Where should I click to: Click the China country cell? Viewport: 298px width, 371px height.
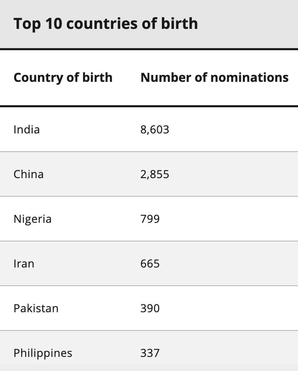29,174
